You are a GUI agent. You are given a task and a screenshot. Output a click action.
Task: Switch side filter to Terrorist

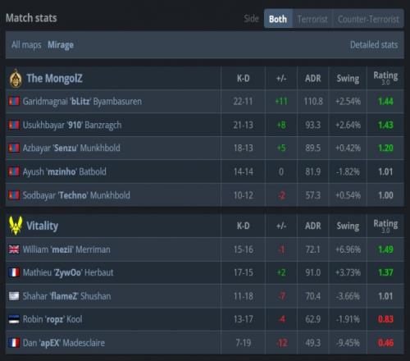click(x=312, y=19)
